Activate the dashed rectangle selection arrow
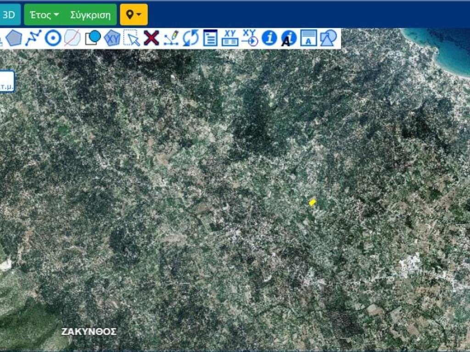This screenshot has height=352, width=470. (132, 38)
